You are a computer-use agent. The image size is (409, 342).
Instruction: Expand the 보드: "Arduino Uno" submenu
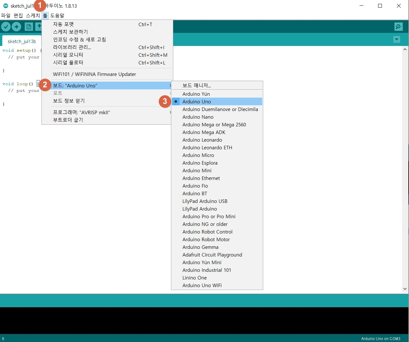107,85
